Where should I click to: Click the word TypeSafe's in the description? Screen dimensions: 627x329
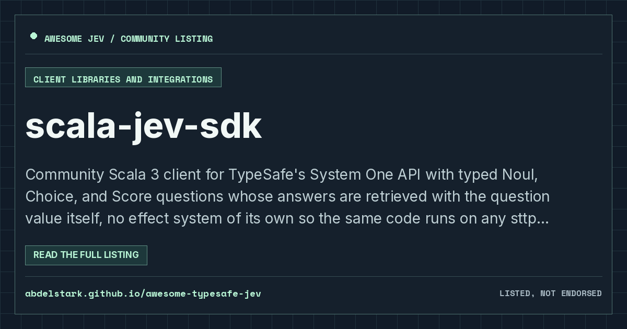266,174
